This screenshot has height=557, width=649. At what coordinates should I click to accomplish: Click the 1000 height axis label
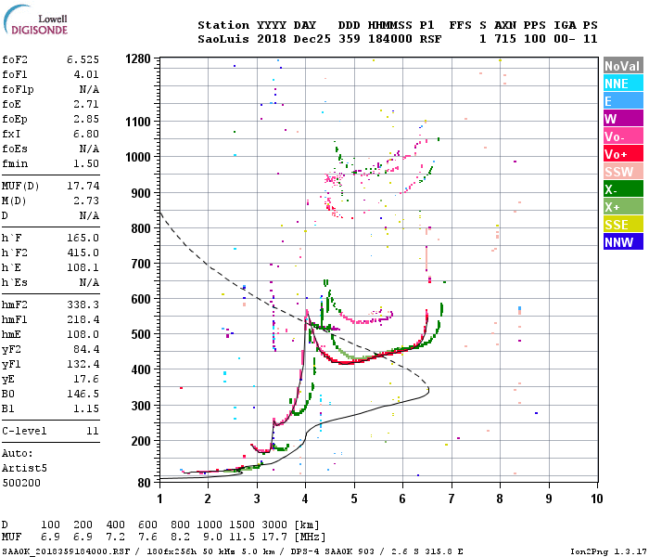click(138, 157)
